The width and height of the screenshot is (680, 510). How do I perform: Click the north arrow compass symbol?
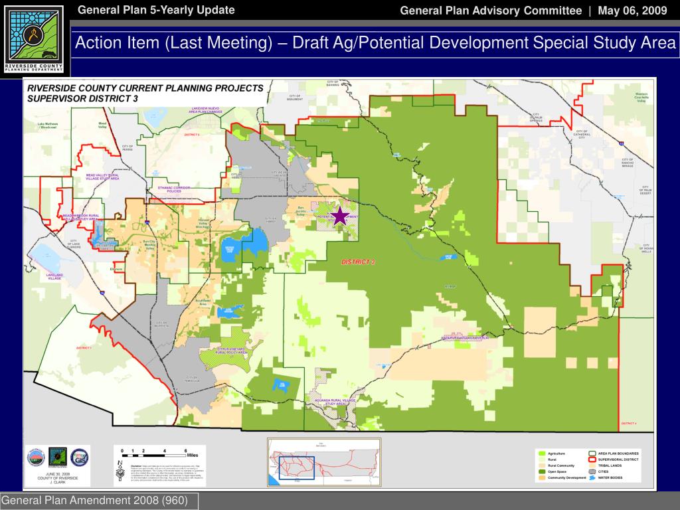coord(120,471)
